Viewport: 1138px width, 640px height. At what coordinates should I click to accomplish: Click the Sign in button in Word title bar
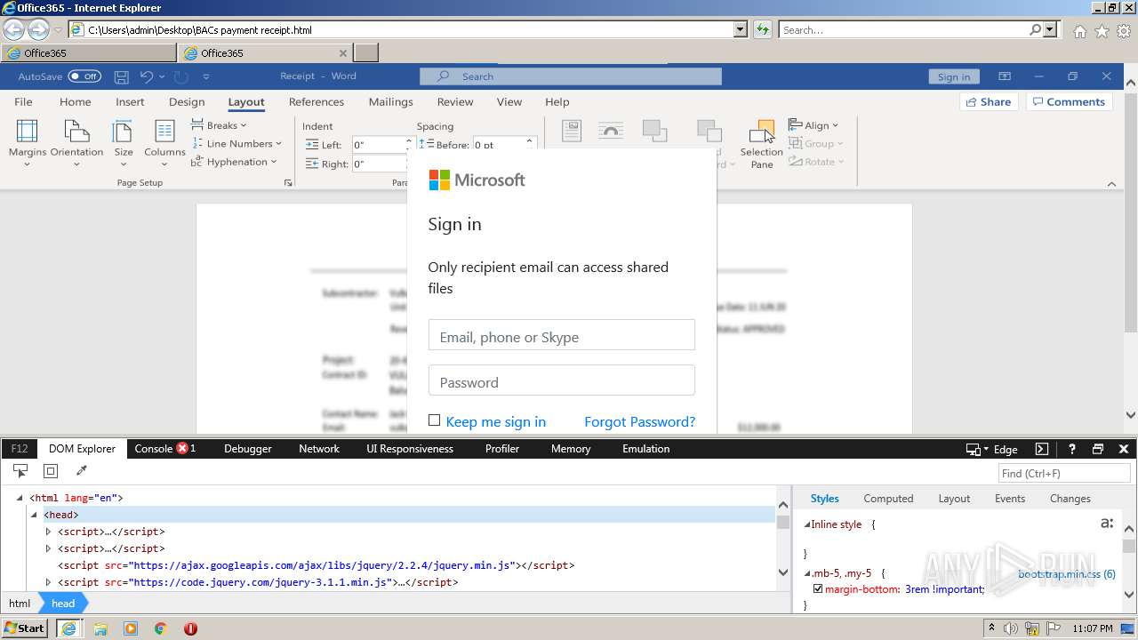coord(954,76)
